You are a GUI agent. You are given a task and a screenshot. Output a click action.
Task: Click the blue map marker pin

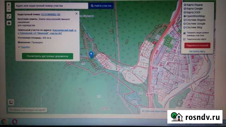click(x=91, y=55)
